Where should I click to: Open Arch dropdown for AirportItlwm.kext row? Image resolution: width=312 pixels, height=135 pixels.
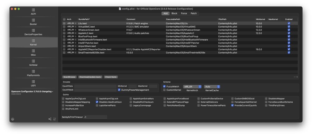[72, 46]
